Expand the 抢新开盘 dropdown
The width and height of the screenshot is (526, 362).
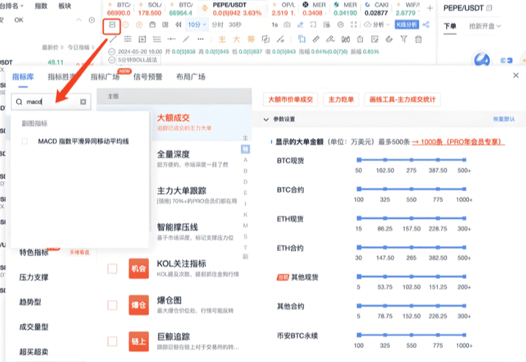point(485,26)
